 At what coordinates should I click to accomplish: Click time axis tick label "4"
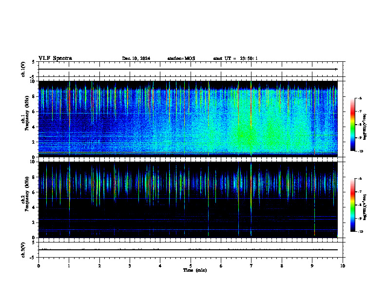click(160, 266)
